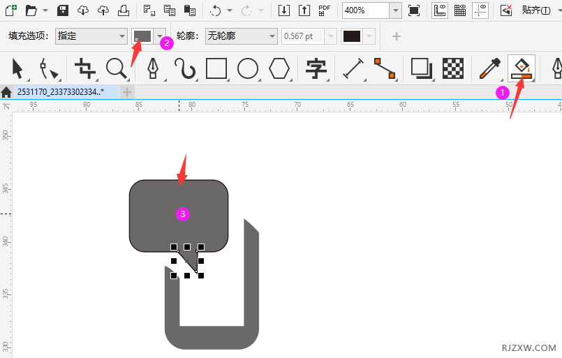Expand the undo history dropdown
Image resolution: width=562 pixels, height=358 pixels.
230,10
